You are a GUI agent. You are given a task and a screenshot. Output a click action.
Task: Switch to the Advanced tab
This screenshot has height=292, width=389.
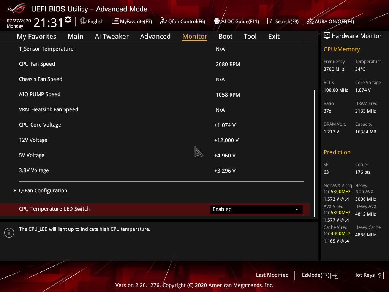click(x=155, y=36)
